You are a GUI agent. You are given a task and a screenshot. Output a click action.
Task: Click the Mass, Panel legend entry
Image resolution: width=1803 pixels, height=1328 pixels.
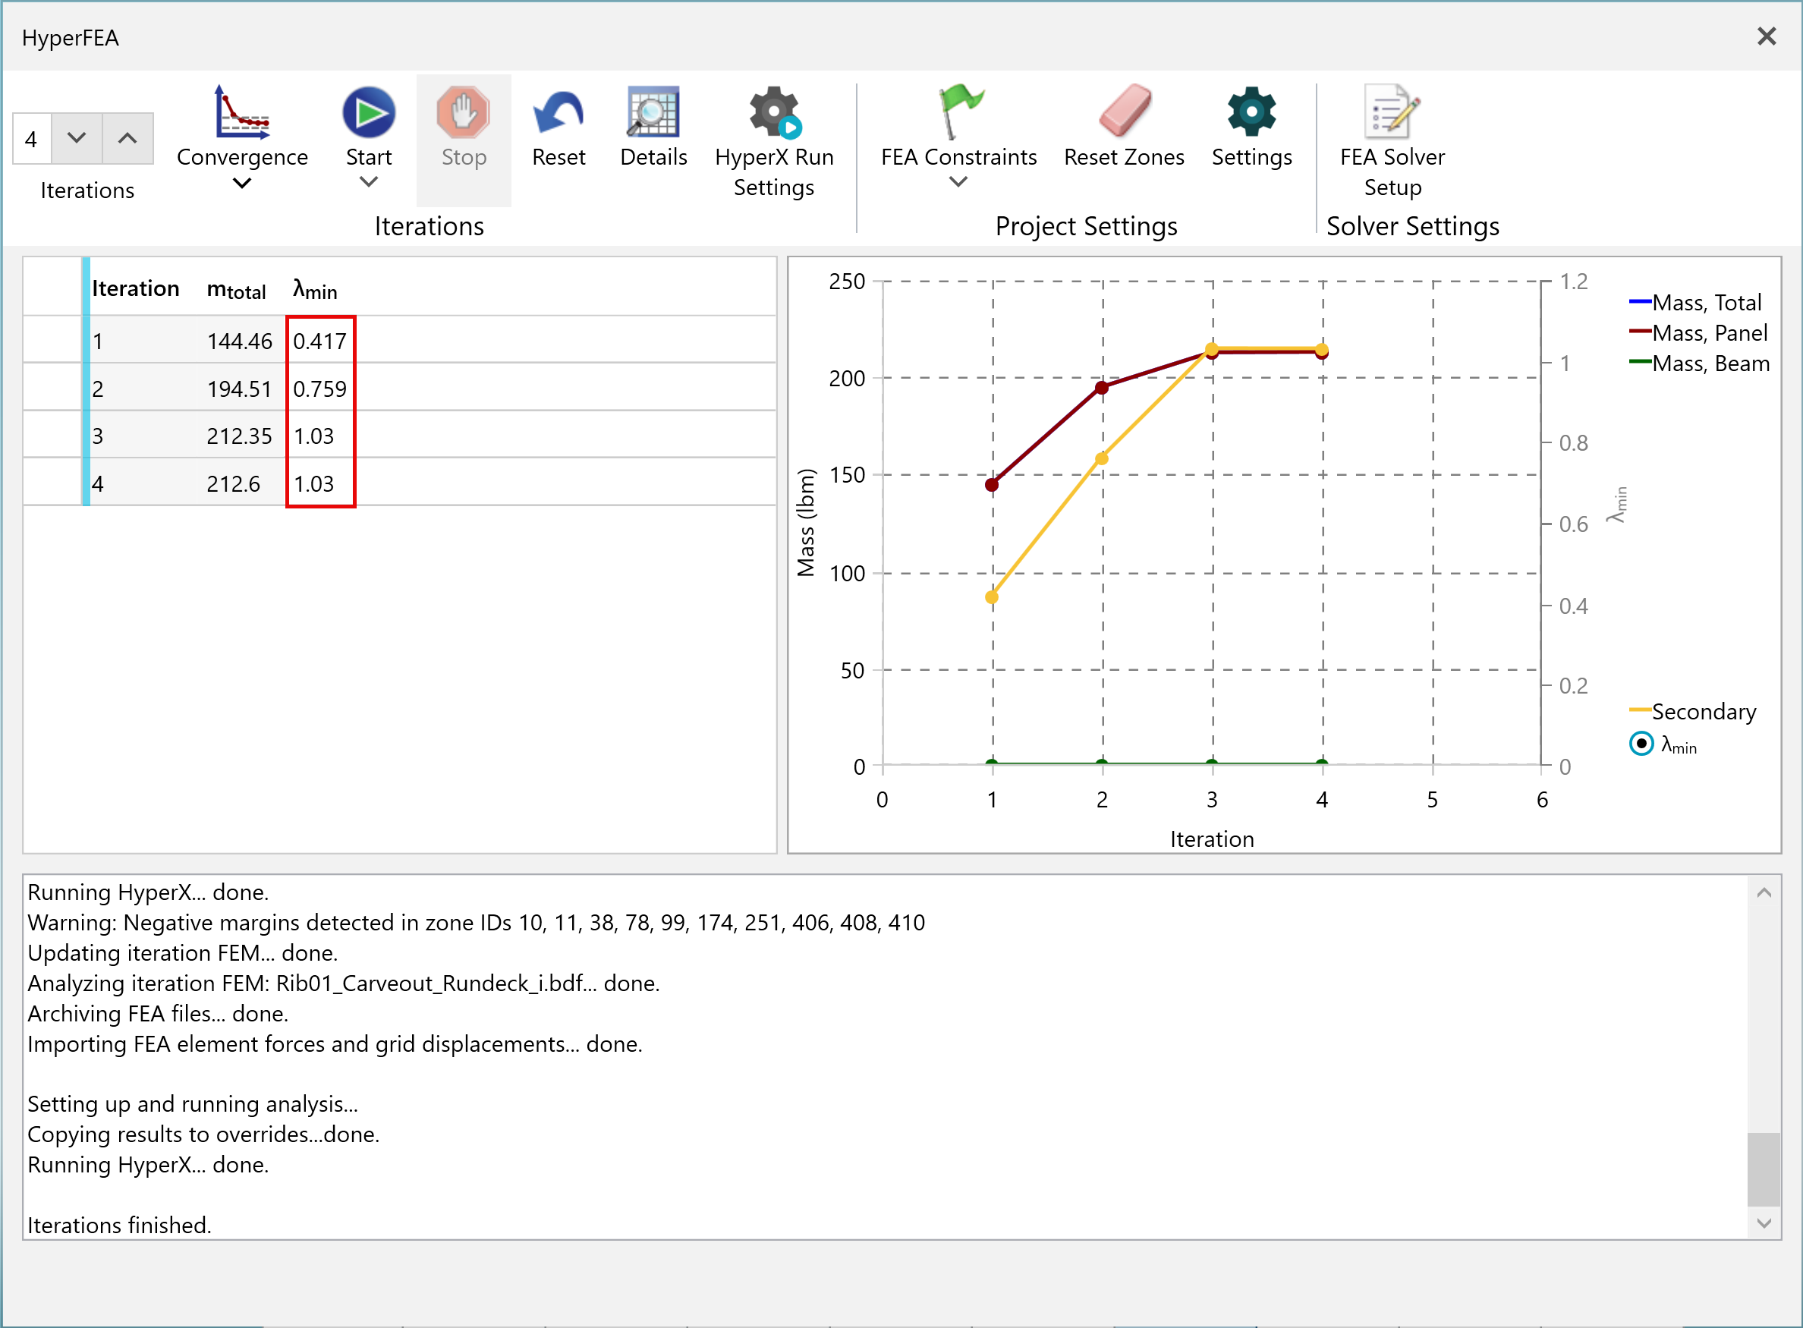(1698, 333)
